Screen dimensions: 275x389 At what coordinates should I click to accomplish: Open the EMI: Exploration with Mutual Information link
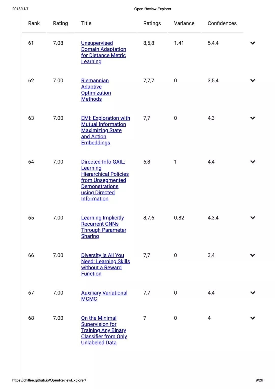click(106, 130)
